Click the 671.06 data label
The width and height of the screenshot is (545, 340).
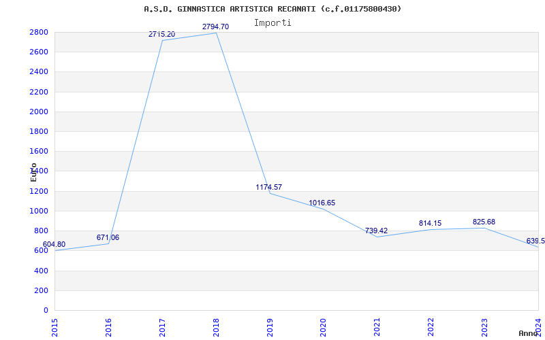tap(108, 237)
